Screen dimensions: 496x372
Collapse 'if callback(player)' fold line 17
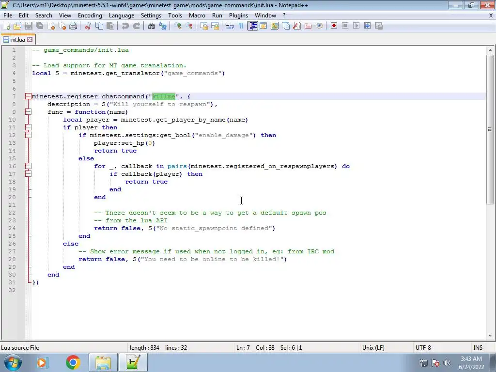(x=28, y=174)
